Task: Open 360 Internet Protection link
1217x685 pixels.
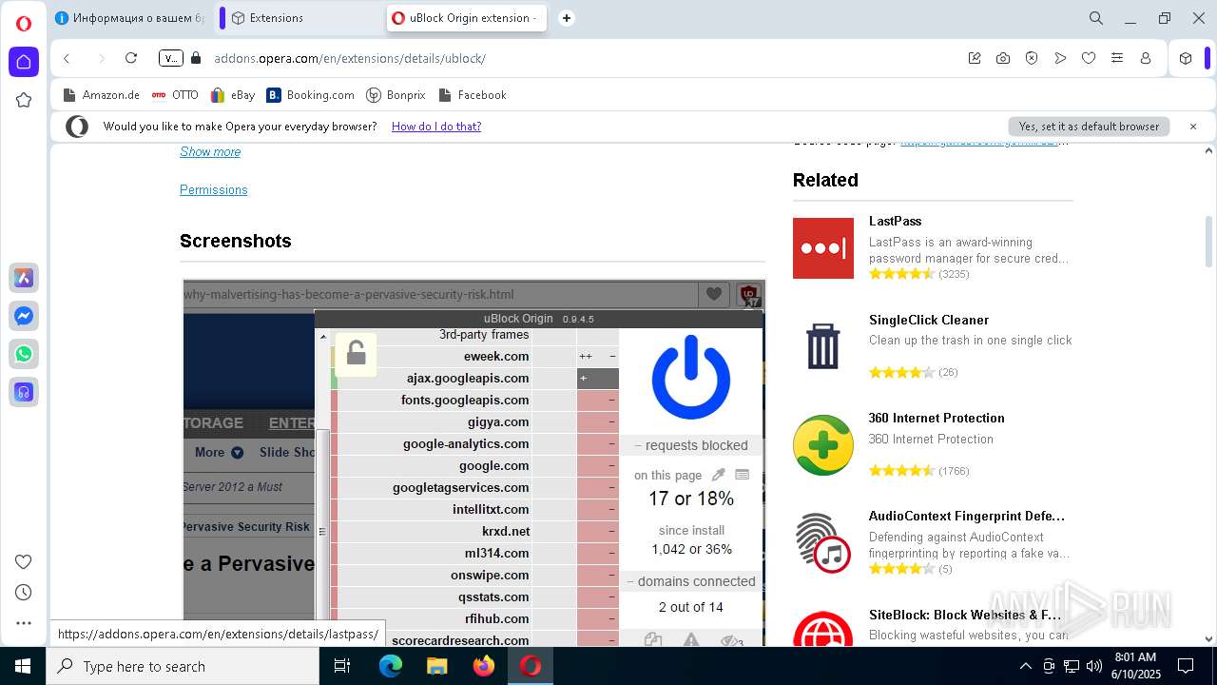Action: (x=937, y=419)
